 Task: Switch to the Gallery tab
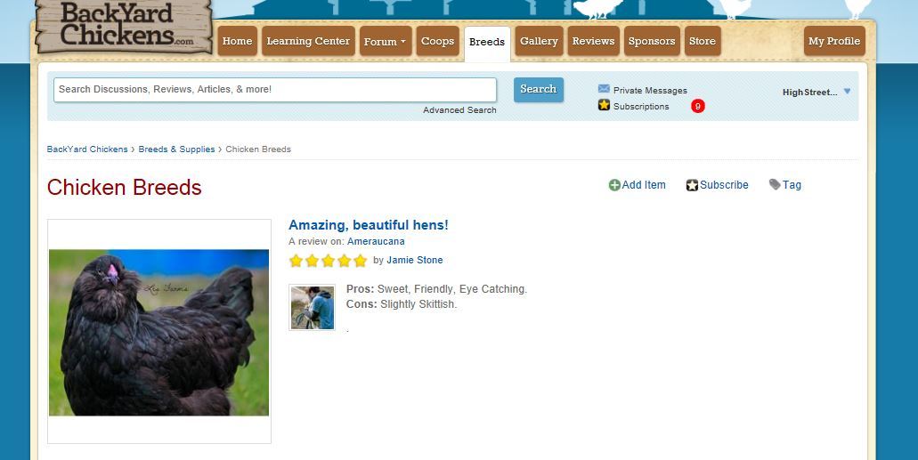coord(539,41)
